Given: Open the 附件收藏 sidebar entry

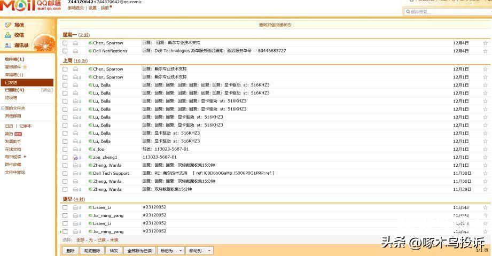Looking at the screenshot, I should point(13,165).
